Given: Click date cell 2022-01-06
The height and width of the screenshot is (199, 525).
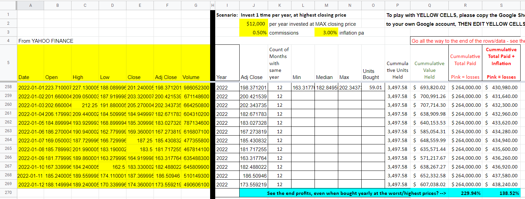Looking at the screenshot, I should 31,132.
